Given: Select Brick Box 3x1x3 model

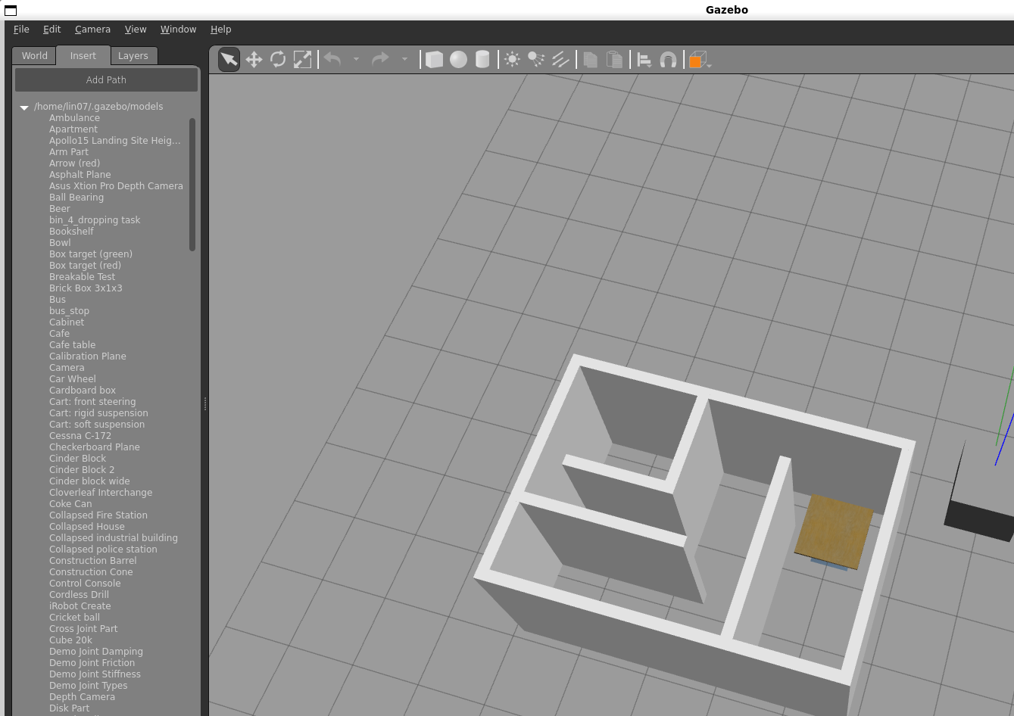Looking at the screenshot, I should pyautogui.click(x=86, y=288).
